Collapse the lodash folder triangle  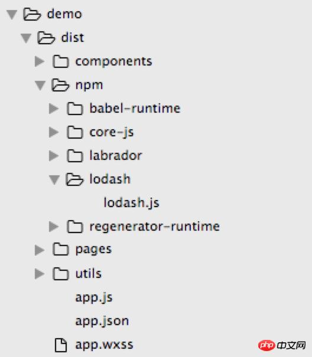tap(54, 179)
